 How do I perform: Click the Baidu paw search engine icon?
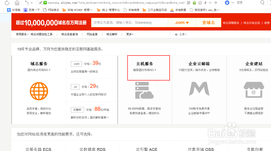click(x=227, y=3)
